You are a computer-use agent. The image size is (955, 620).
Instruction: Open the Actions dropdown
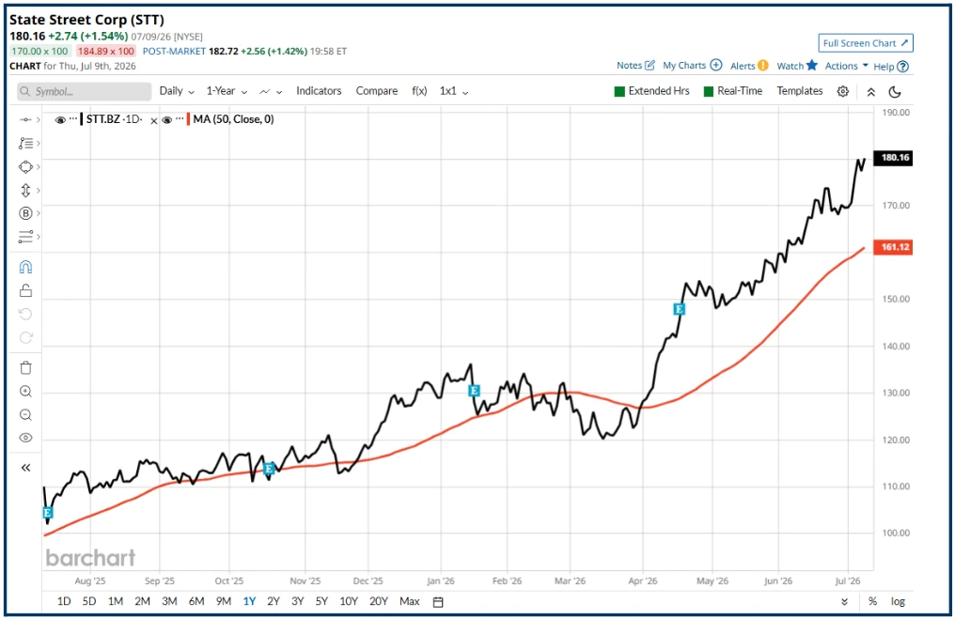pos(847,66)
